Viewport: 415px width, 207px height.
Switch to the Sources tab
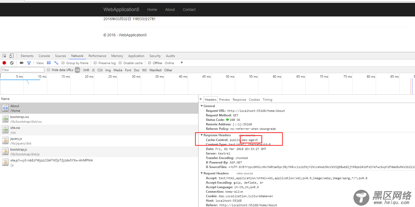(x=60, y=56)
